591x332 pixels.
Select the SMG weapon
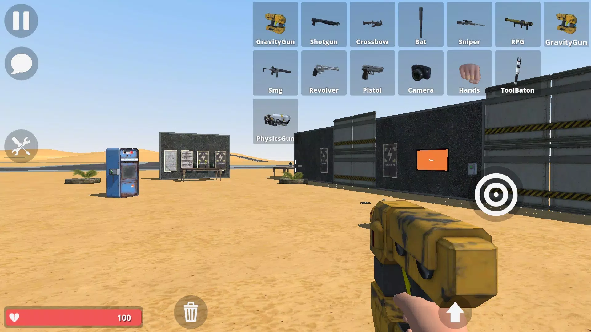pyautogui.click(x=275, y=73)
